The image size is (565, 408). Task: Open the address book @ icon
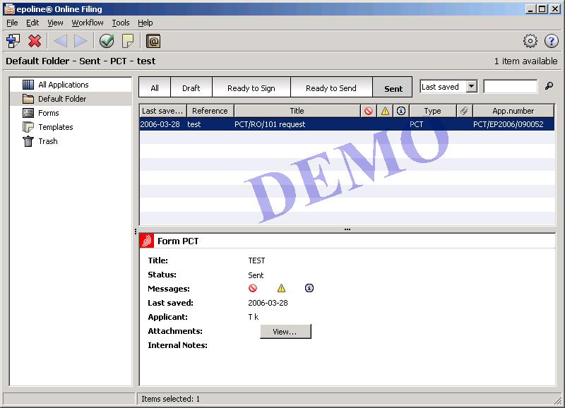tap(153, 41)
